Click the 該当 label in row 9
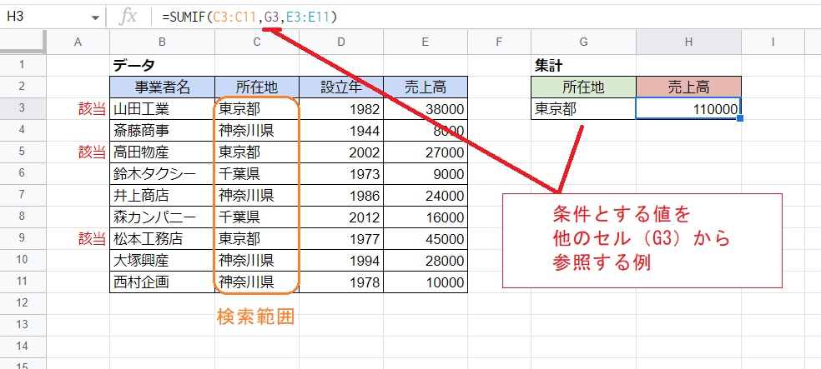This screenshot has height=369, width=821. (93, 239)
